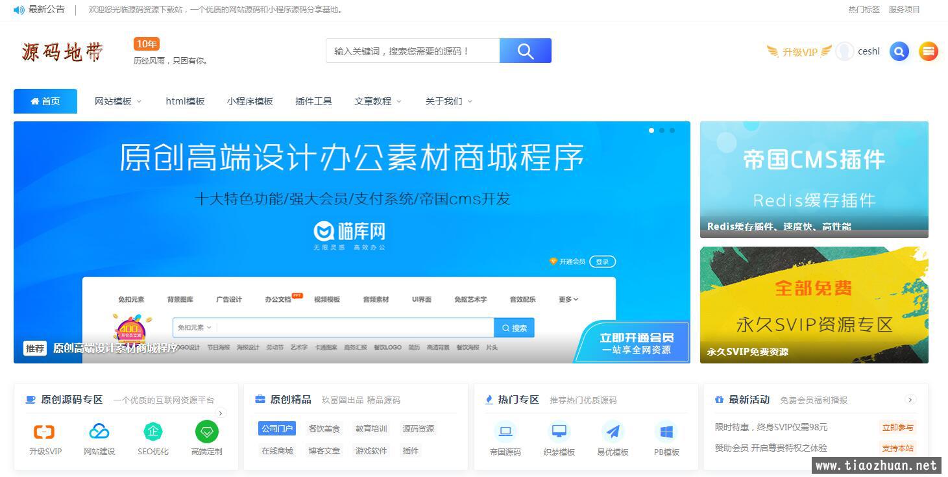This screenshot has width=948, height=477.
Task: Select the 源码资源 category tag
Action: [419, 428]
